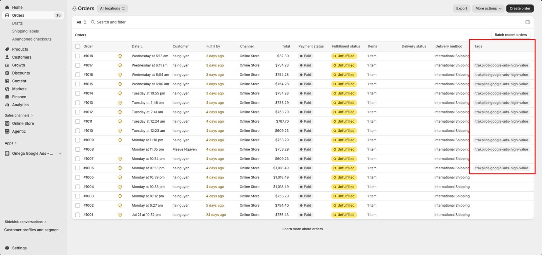Click the Agentic channel icon
The width and height of the screenshot is (542, 255).
(x=7, y=131)
